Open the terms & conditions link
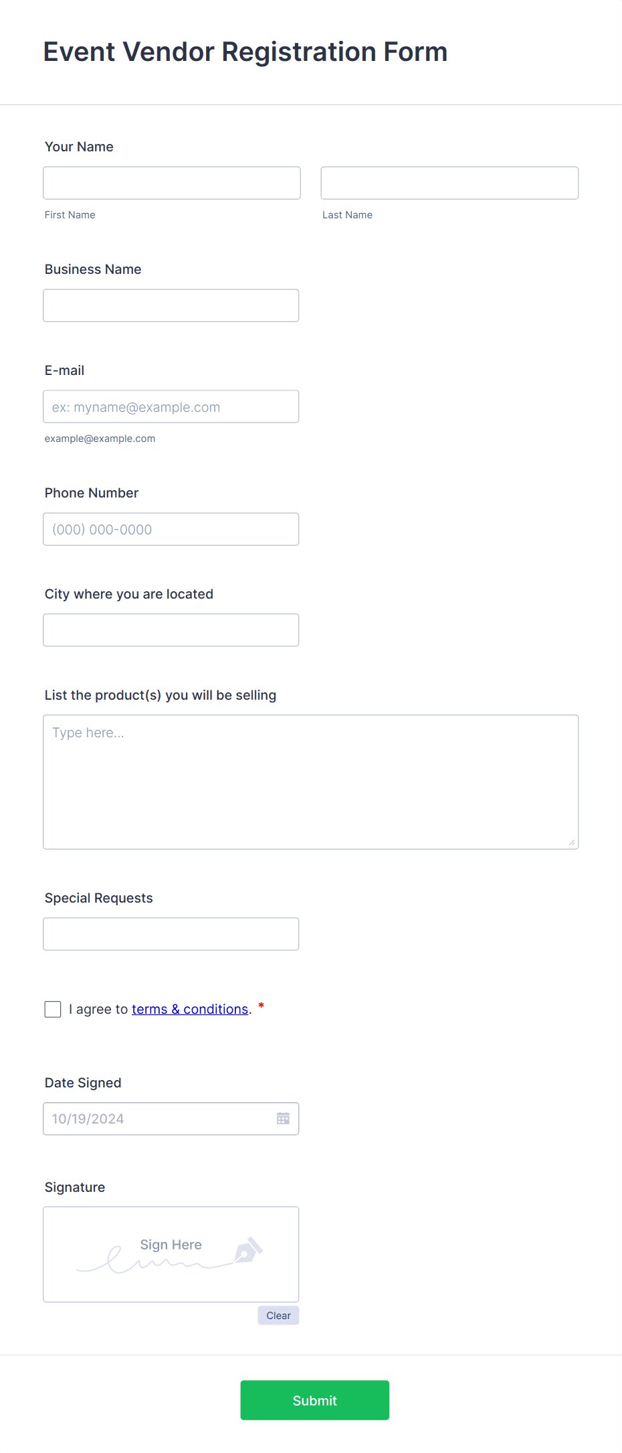This screenshot has width=622, height=1453. (190, 1009)
